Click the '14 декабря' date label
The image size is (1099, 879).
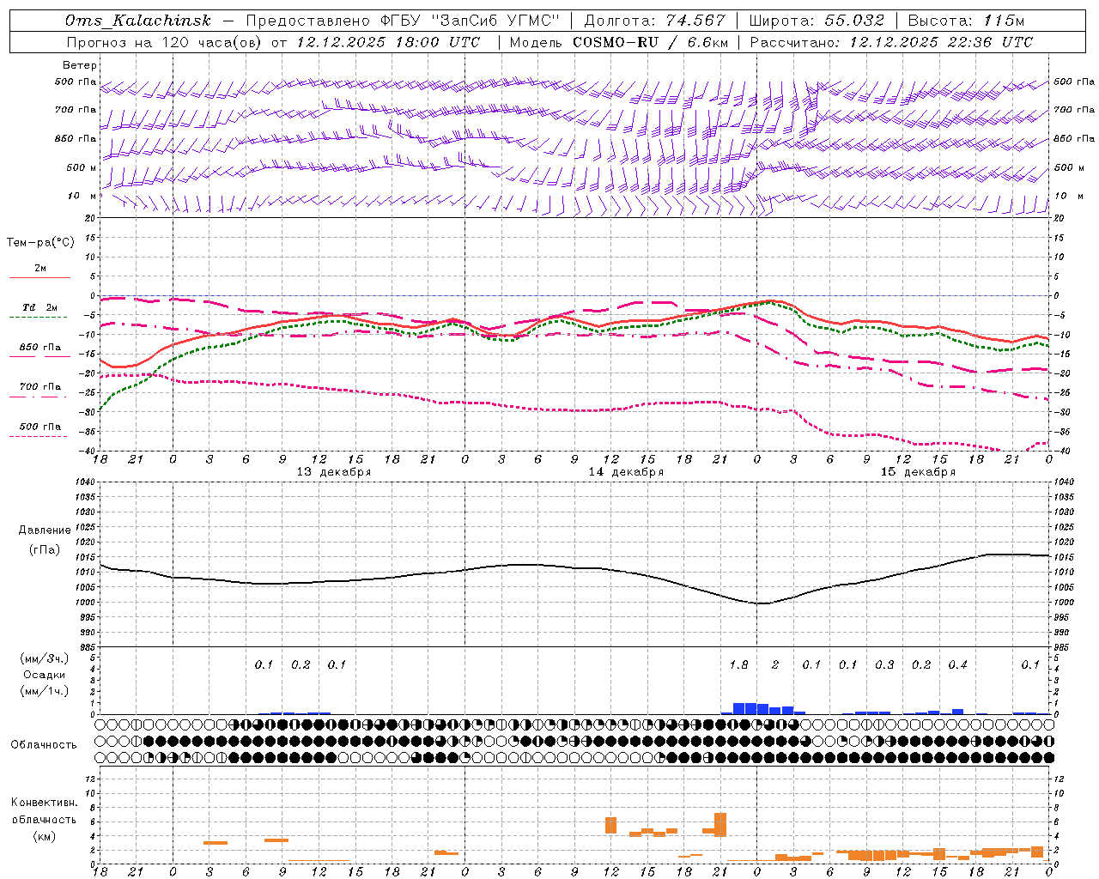[626, 472]
